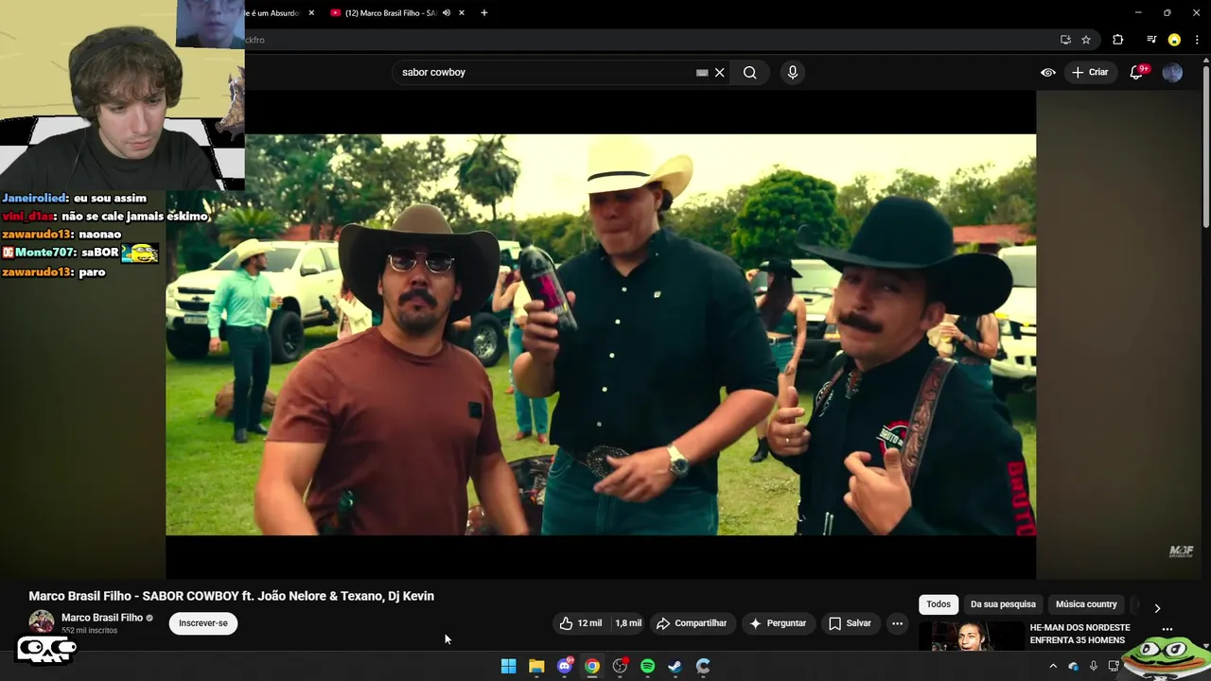This screenshot has height=681, width=1211.
Task: Open the Windows Start menu
Action: [x=508, y=666]
